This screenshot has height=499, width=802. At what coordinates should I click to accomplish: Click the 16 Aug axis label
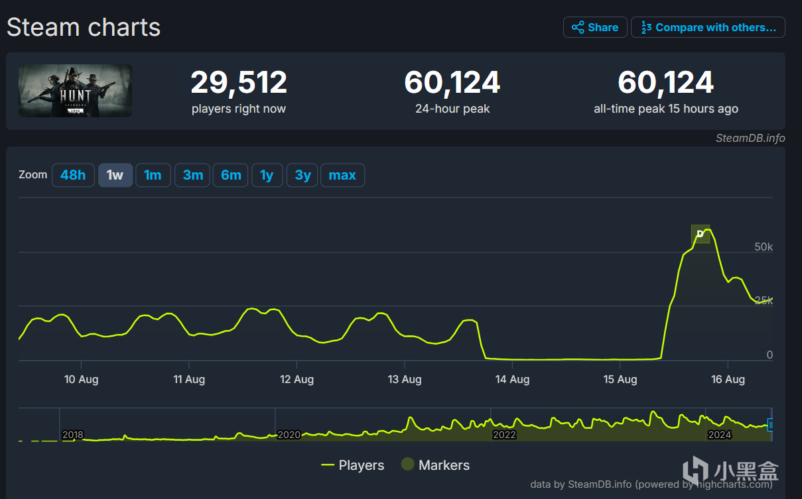pos(728,379)
